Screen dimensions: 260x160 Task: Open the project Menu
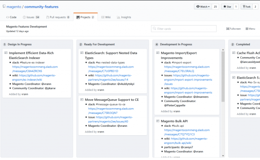point(250,29)
